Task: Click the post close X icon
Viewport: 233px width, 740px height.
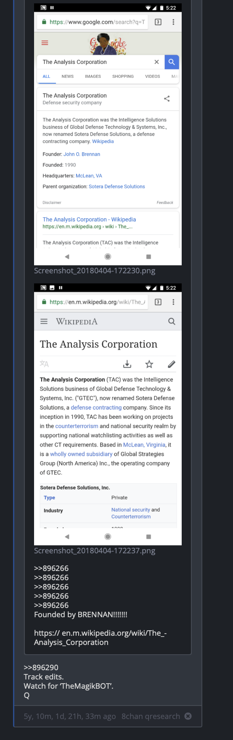Action: pos(188,716)
